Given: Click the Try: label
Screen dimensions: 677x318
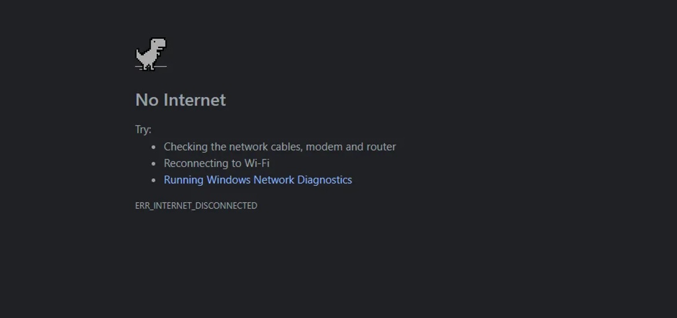Looking at the screenshot, I should tap(144, 130).
